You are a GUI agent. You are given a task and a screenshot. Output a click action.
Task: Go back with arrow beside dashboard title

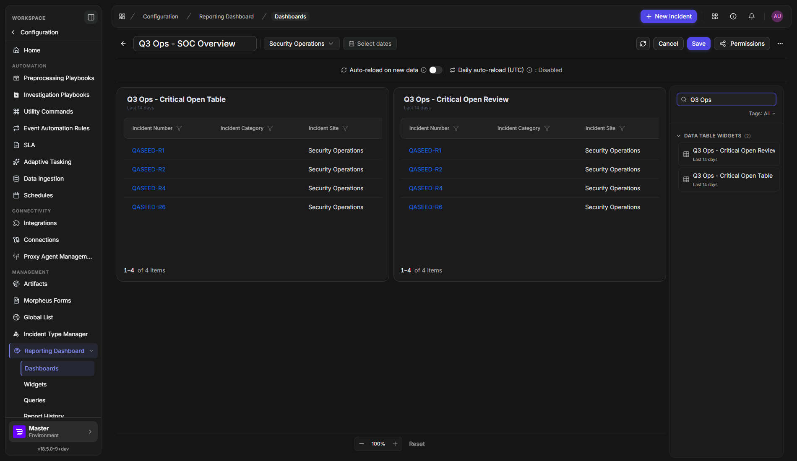pyautogui.click(x=123, y=44)
